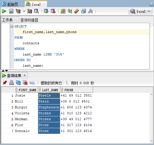The image size is (154, 145).
Task: Click the Run Script icon
Action: tap(11, 11)
